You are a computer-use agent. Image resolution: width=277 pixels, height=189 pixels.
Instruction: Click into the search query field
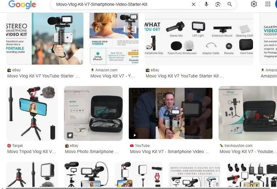(x=122, y=4)
